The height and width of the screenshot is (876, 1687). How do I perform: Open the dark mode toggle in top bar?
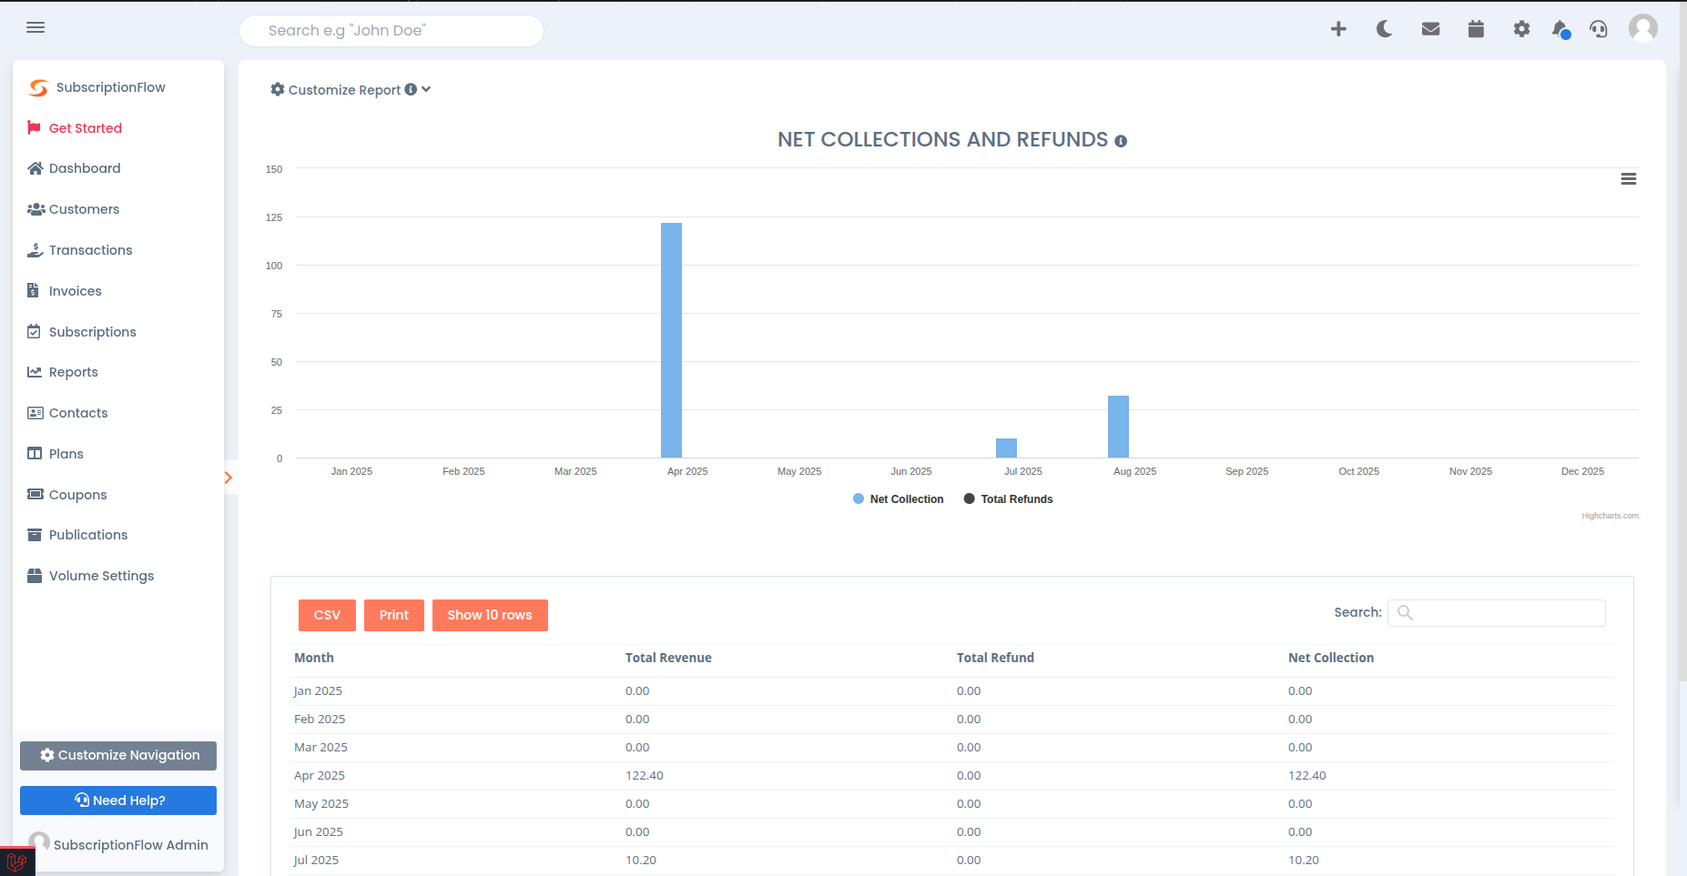(x=1384, y=28)
